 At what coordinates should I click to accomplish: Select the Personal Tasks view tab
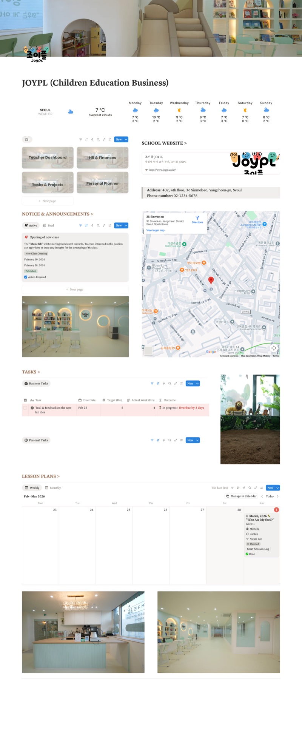pos(36,440)
